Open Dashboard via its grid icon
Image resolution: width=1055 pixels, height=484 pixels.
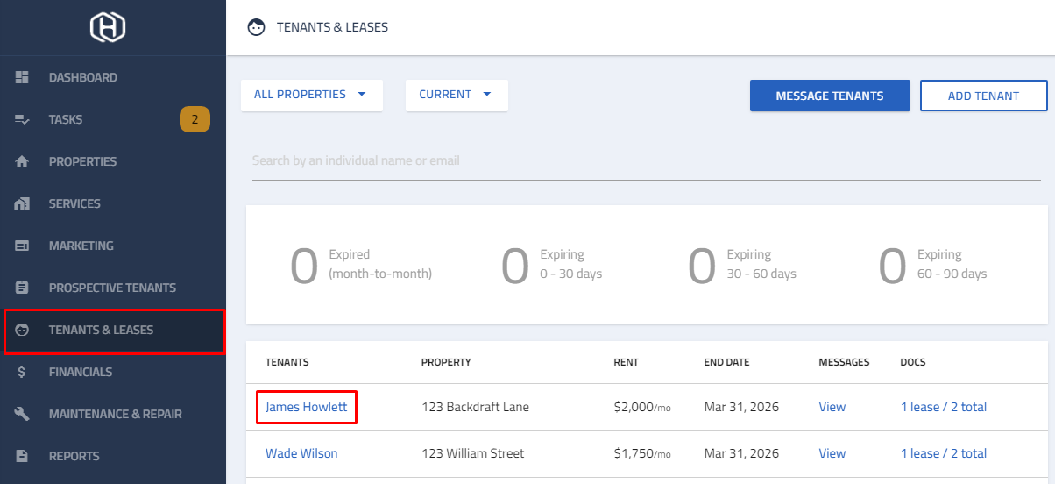pyautogui.click(x=23, y=77)
